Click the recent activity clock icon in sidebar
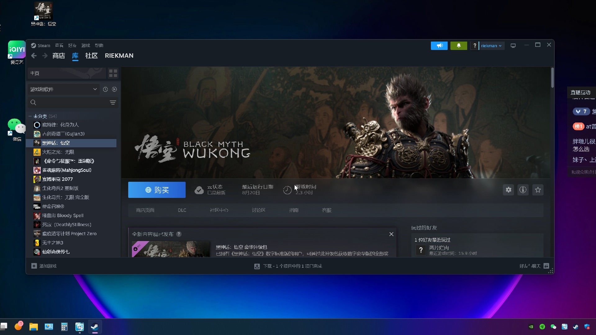Screen dimensions: 596x335 click(x=106, y=89)
